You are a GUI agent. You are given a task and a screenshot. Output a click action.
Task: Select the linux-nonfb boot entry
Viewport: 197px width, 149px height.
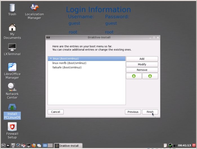69,63
